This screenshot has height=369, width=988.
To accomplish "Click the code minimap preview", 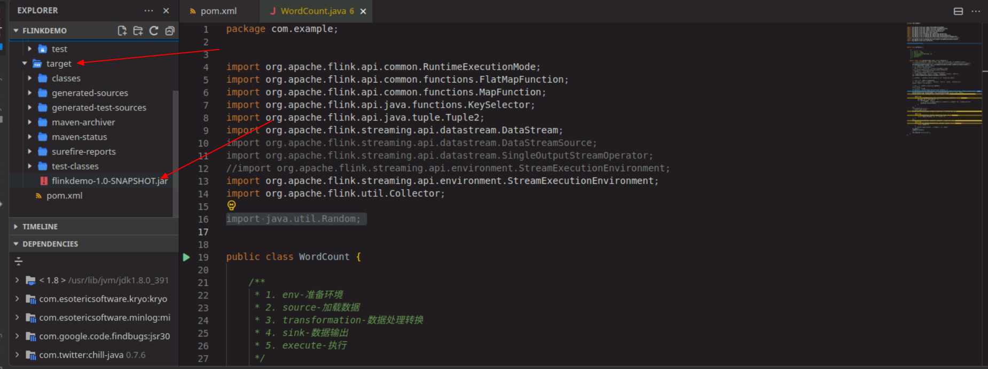I will (944, 80).
